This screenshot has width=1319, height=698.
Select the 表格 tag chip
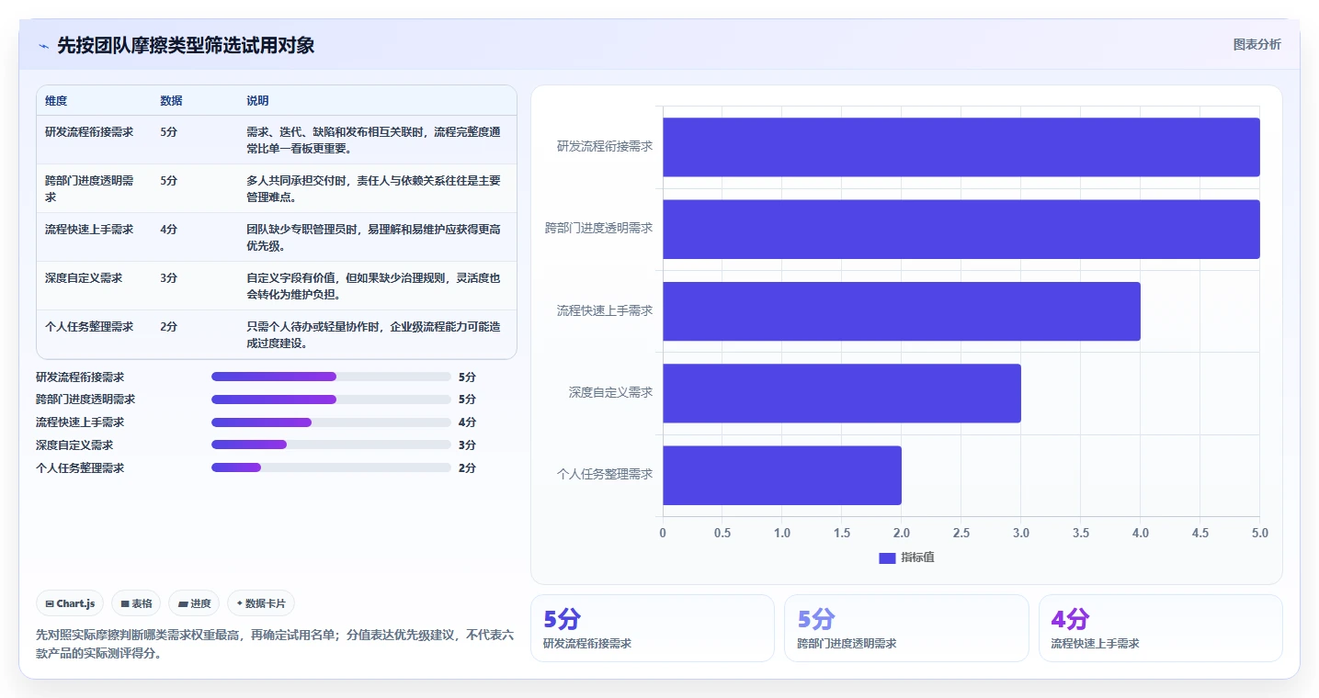136,603
